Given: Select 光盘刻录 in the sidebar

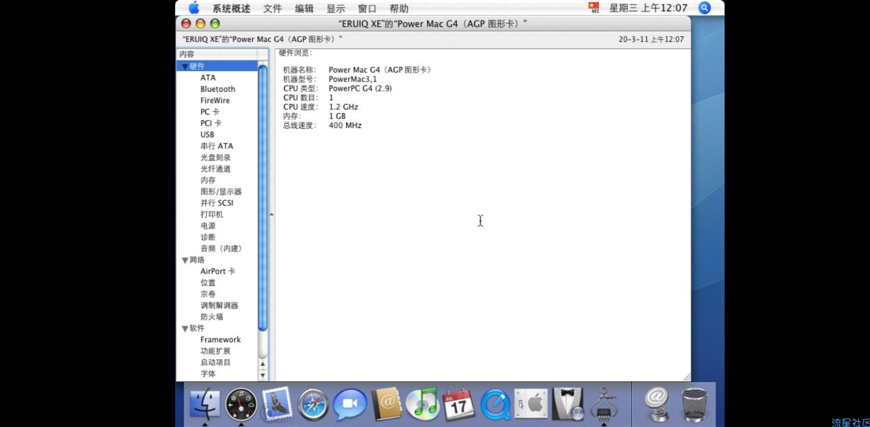Looking at the screenshot, I should coord(216,157).
